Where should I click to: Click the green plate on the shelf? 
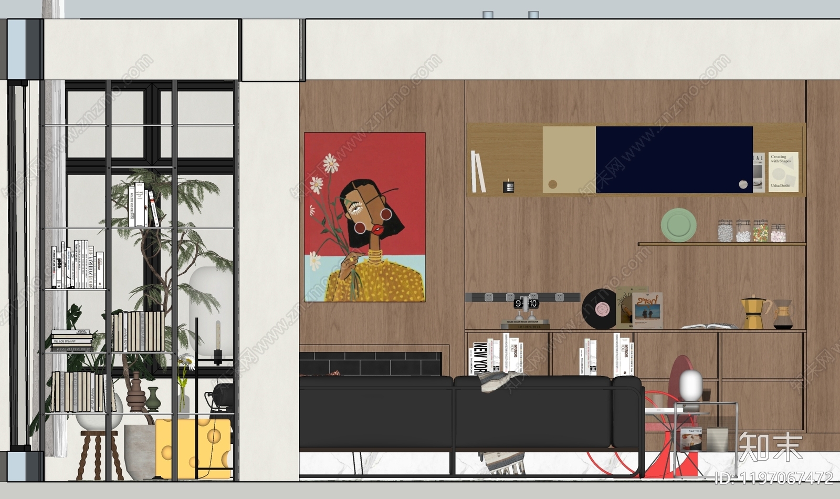click(678, 225)
